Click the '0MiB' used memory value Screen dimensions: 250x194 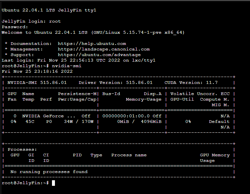(123, 122)
